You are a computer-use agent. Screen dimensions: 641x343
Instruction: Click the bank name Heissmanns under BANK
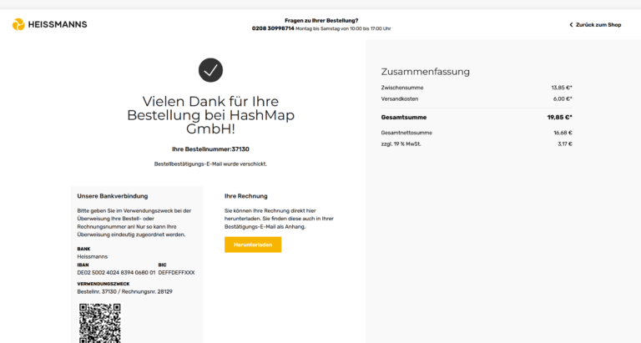point(93,256)
